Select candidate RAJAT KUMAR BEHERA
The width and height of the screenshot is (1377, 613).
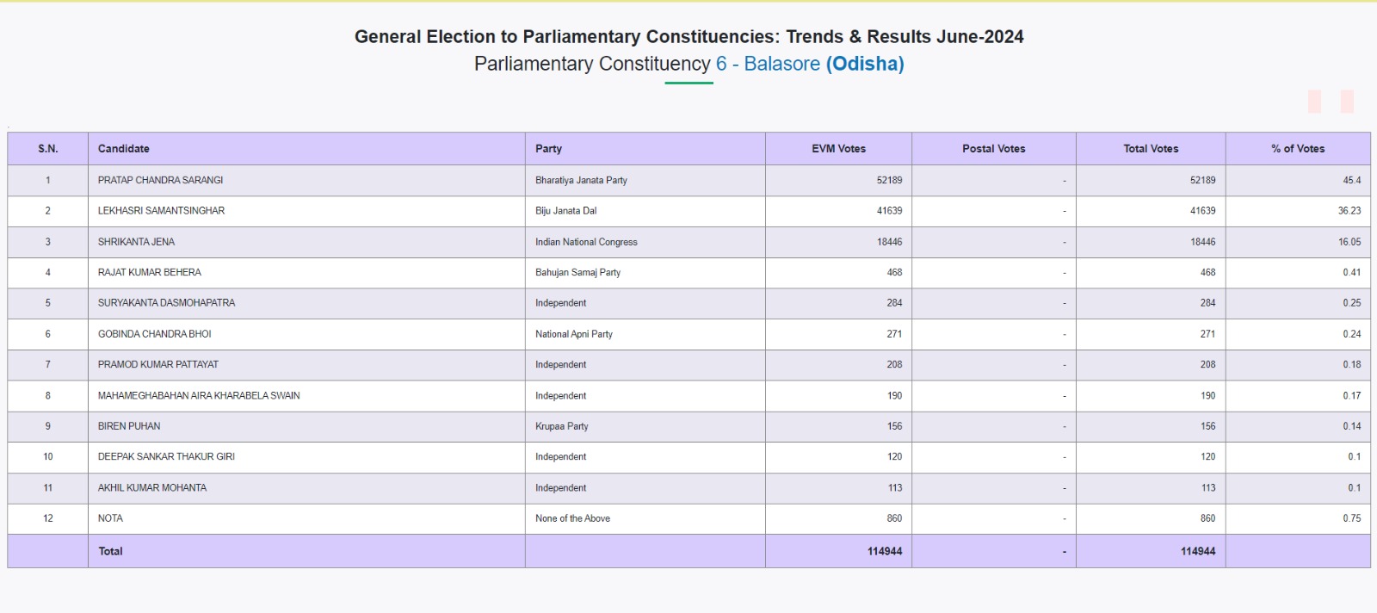[x=150, y=272]
